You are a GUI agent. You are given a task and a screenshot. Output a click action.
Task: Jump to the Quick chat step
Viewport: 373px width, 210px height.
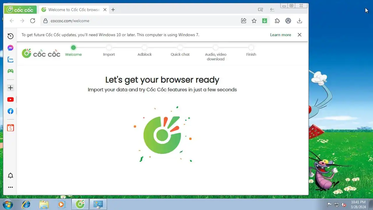[180, 51]
